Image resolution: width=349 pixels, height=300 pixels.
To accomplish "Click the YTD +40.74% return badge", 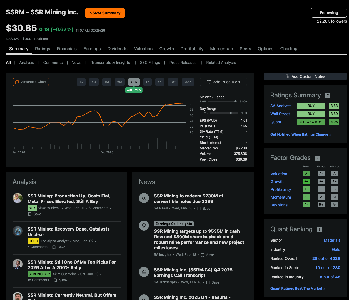I will pyautogui.click(x=134, y=90).
